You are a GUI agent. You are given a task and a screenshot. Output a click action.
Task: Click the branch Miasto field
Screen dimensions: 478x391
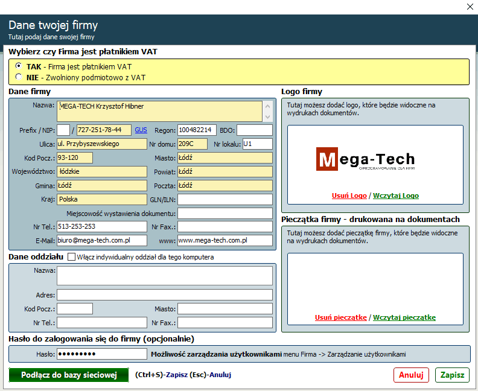coord(225,309)
